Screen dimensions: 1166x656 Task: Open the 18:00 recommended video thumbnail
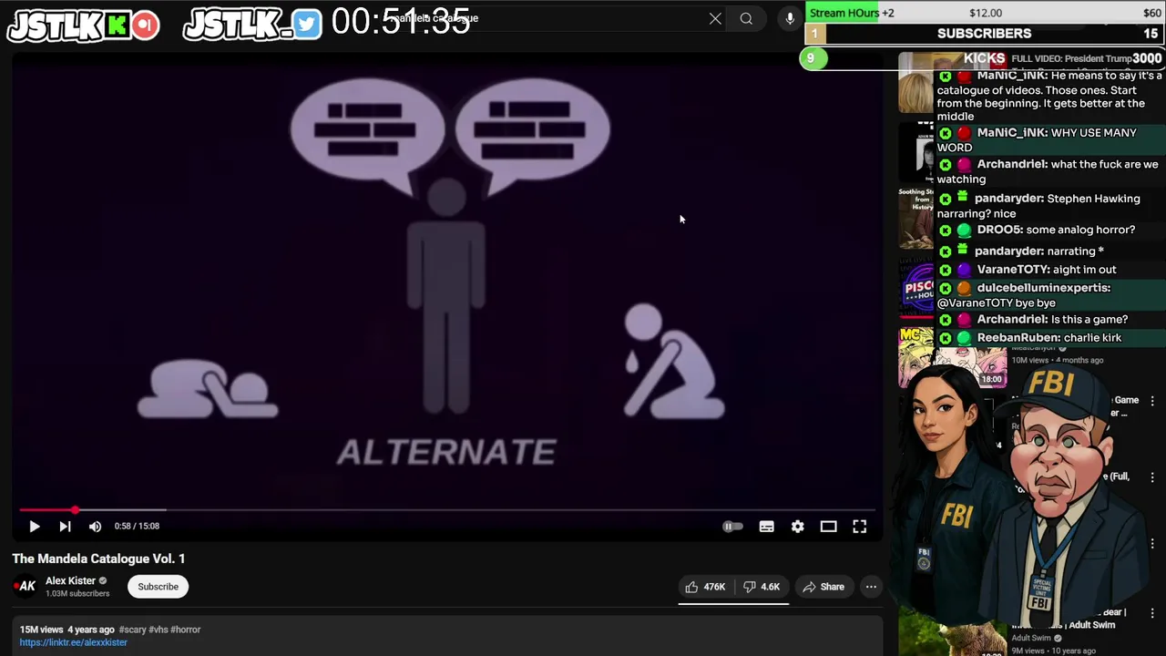click(952, 357)
